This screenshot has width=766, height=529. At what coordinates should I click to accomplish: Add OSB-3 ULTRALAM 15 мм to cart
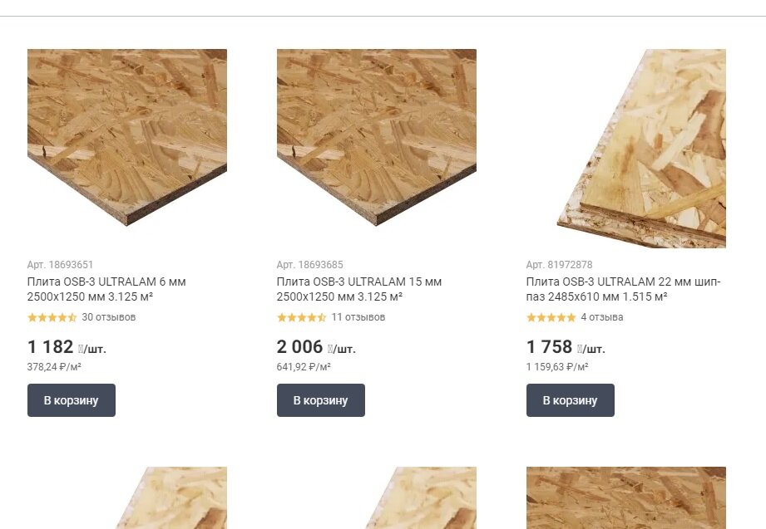coord(321,400)
